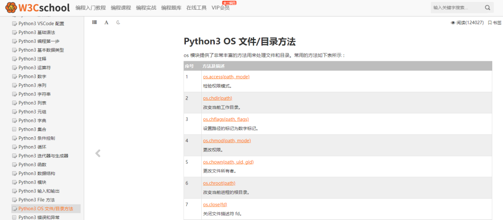Click icon beside Python3 基本数据类型
The height and width of the screenshot is (220, 503).
click(14, 50)
